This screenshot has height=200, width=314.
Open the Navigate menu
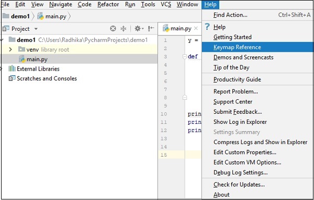(x=61, y=4)
